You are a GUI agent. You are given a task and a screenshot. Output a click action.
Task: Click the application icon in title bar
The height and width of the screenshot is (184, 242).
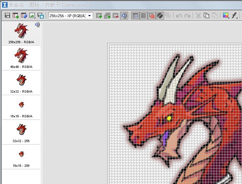click(4, 5)
